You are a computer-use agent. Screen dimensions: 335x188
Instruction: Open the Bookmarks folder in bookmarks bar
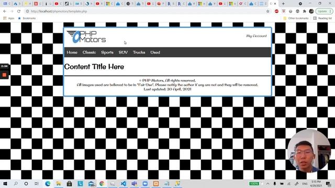(x=27, y=18)
